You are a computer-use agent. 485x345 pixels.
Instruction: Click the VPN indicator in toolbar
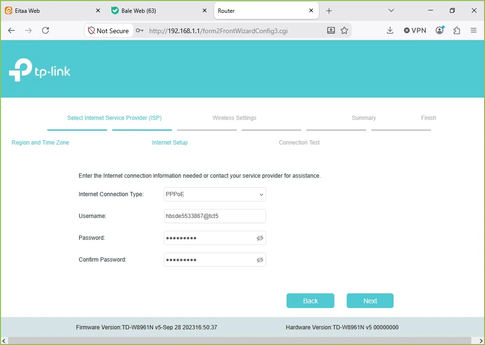pos(415,30)
